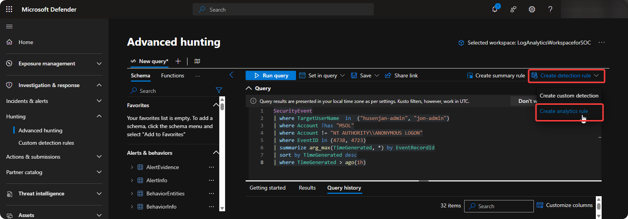Collapse the schema pane with left chevron

pos(231,75)
